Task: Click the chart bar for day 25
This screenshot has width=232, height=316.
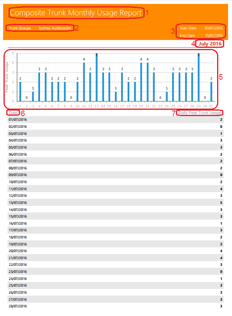Action: pyautogui.click(x=173, y=87)
